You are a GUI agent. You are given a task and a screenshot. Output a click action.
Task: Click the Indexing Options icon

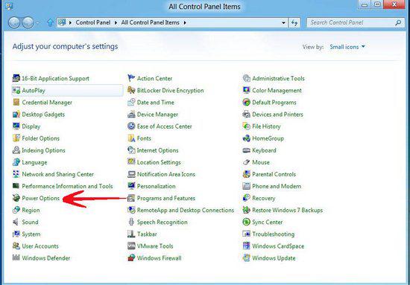[x=16, y=150]
